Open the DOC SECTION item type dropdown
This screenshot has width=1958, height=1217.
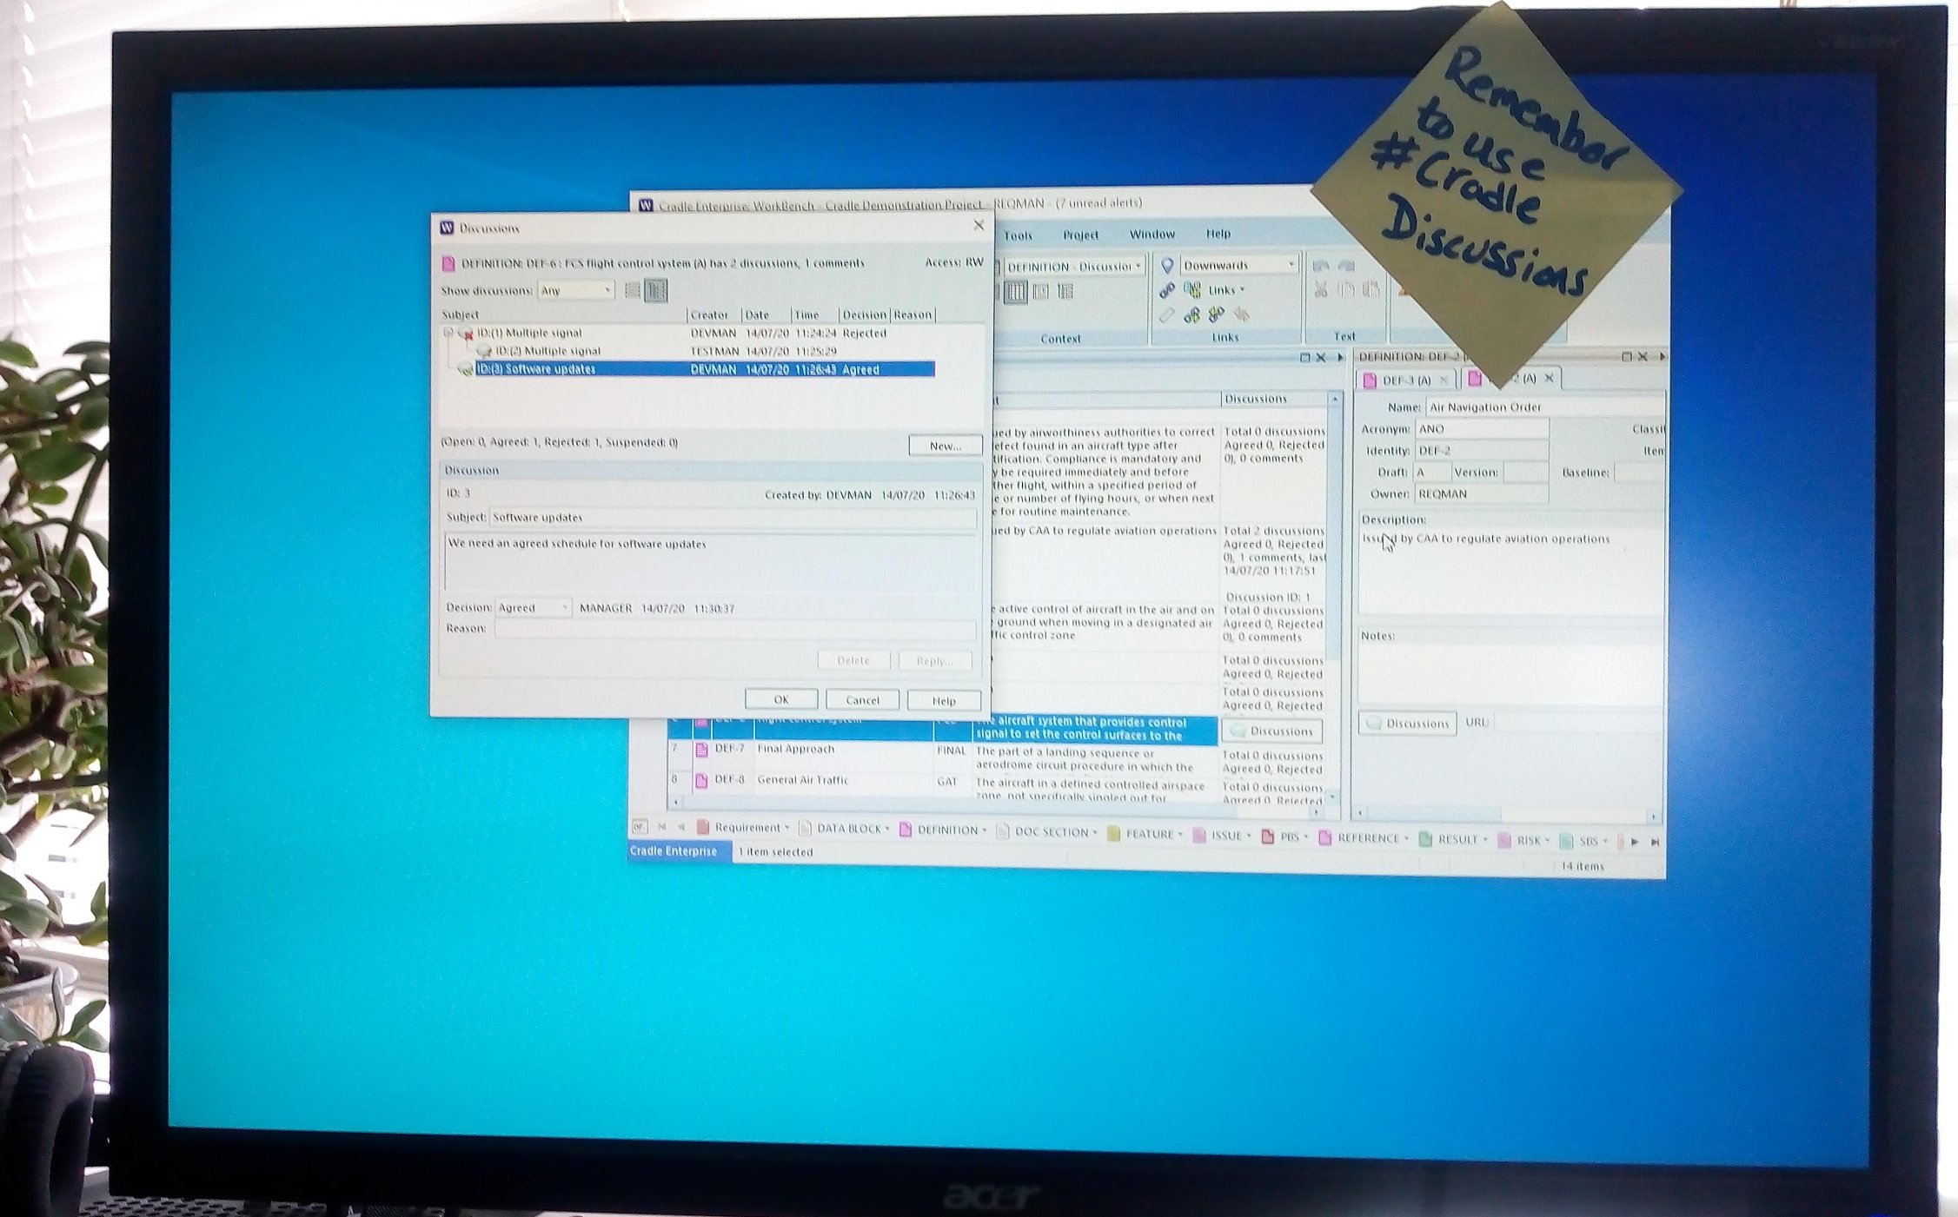click(x=1047, y=832)
